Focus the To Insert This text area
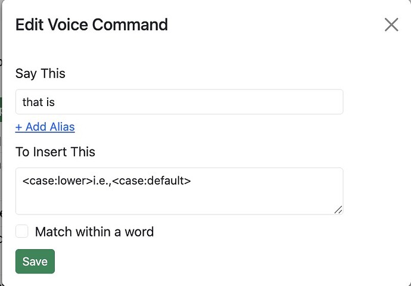Image resolution: width=411 pixels, height=286 pixels. pyautogui.click(x=179, y=191)
